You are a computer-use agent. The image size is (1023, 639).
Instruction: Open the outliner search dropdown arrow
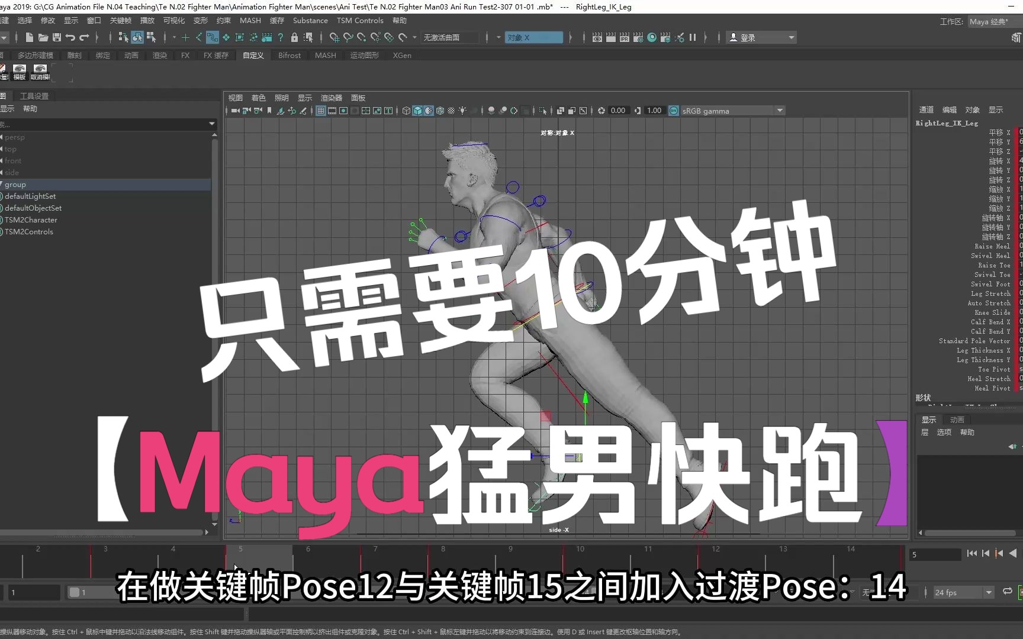coord(212,124)
